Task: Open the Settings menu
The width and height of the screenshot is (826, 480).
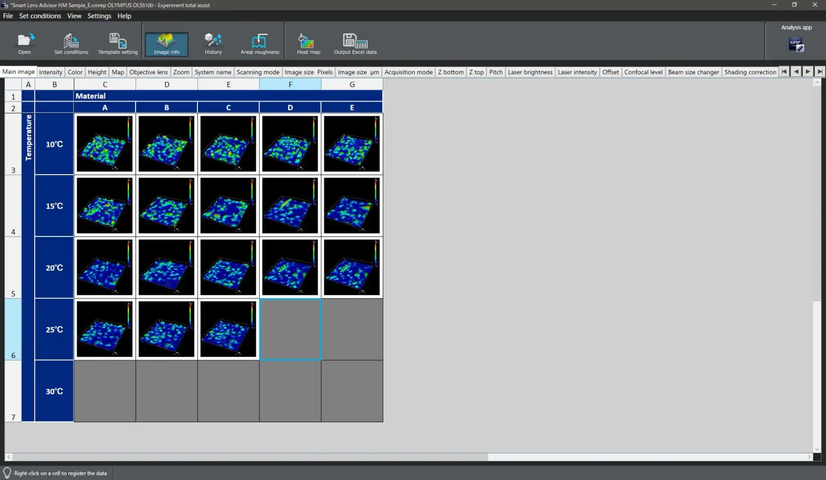Action: [99, 16]
